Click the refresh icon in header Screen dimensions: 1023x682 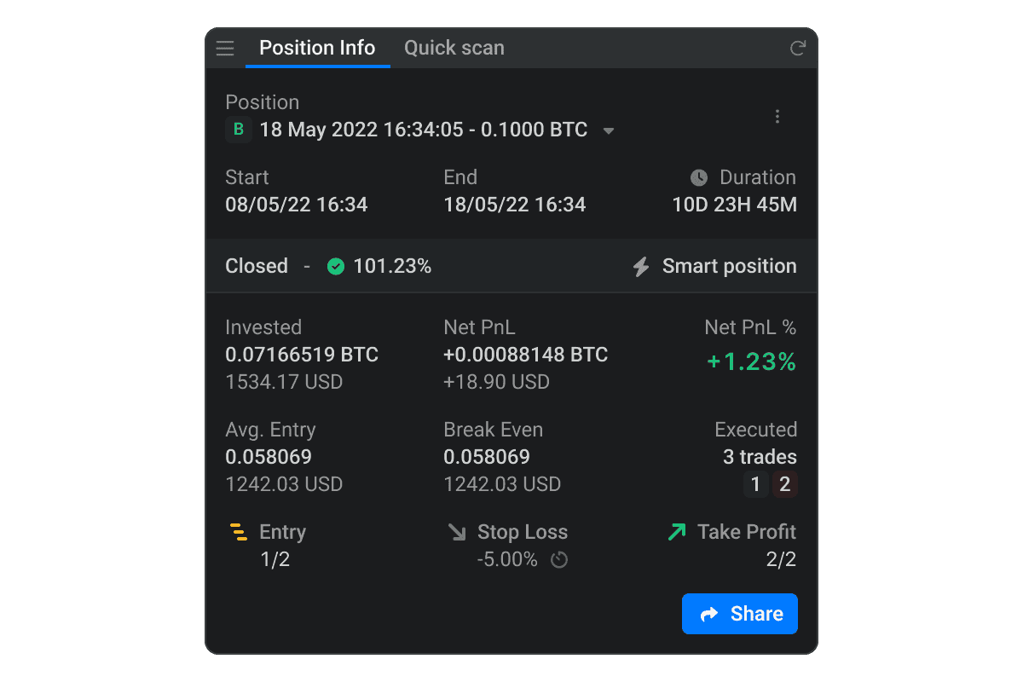[798, 48]
